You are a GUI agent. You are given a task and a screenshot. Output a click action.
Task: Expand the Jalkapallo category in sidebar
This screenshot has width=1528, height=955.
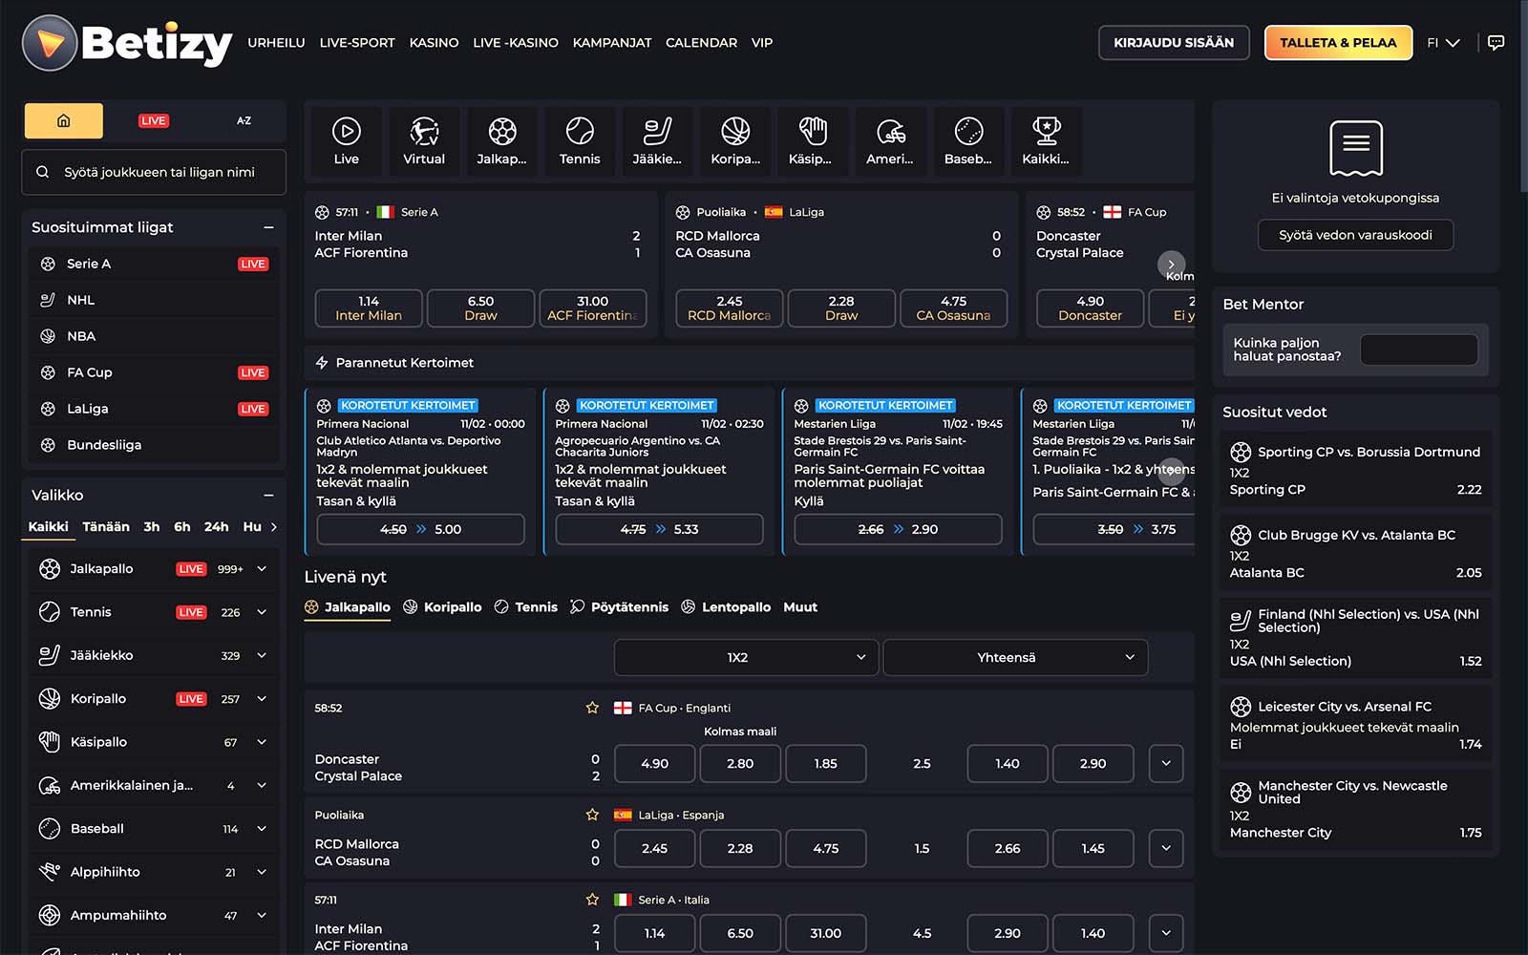coord(262,569)
